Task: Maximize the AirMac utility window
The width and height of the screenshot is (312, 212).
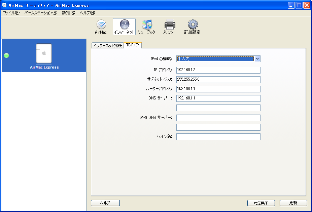Action: tap(299, 5)
